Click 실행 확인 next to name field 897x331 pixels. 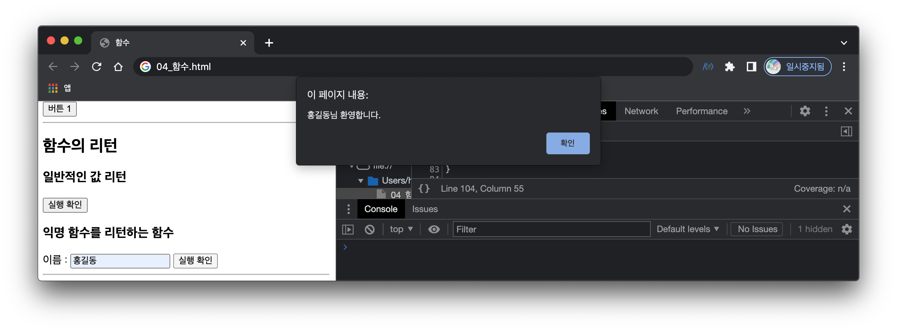click(x=195, y=261)
